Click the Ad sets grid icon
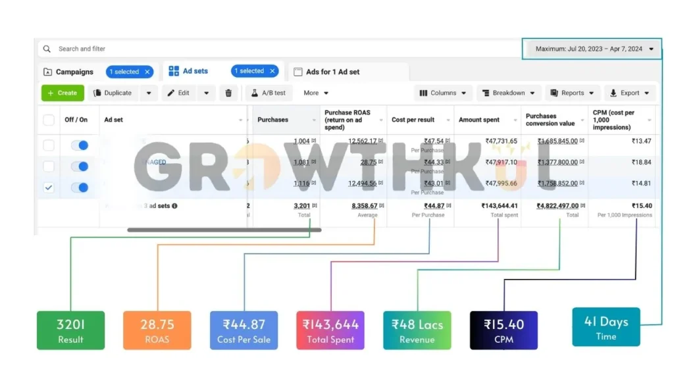674x379 pixels. coord(174,71)
